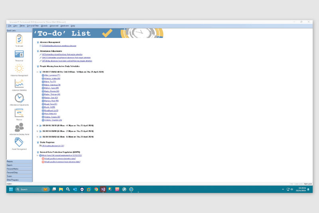
Task: Open the Planner icon in Quick Links
Action: [x=19, y=113]
